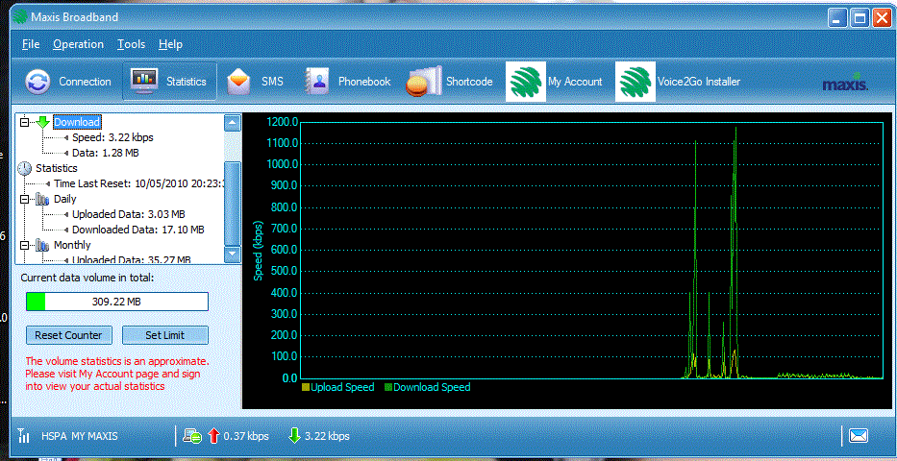The width and height of the screenshot is (897, 461).
Task: Collapse the Daily tree node
Action: (x=24, y=200)
